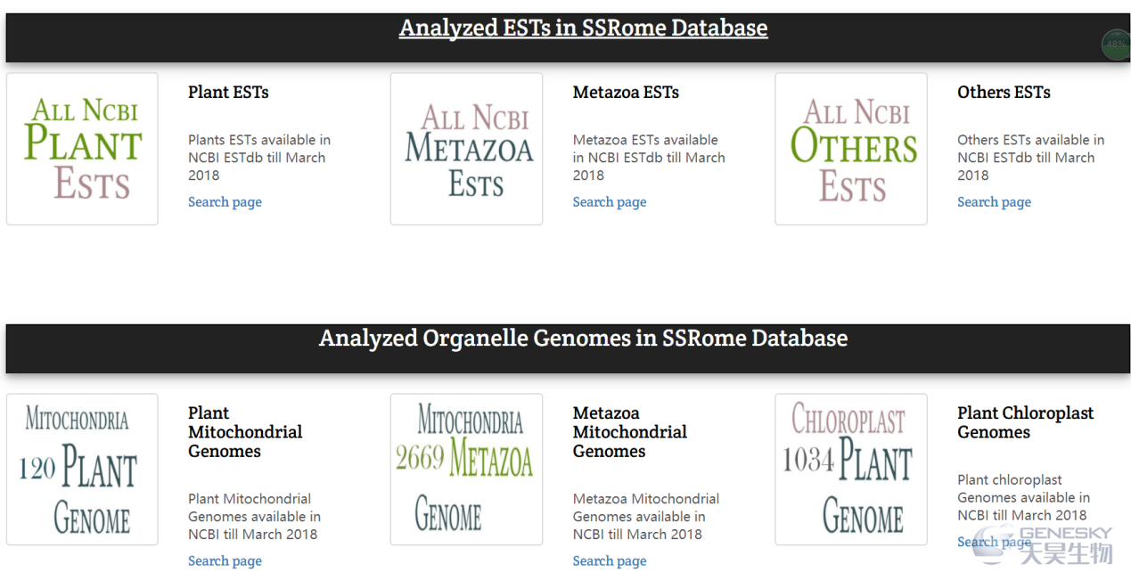Click the Metazoa ESTs heading
This screenshot has width=1131, height=572.
(626, 93)
